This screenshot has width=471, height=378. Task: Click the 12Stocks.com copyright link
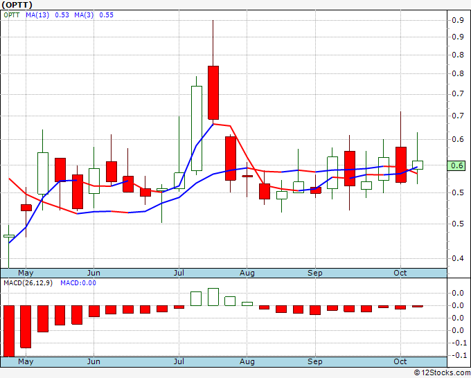(x=442, y=373)
